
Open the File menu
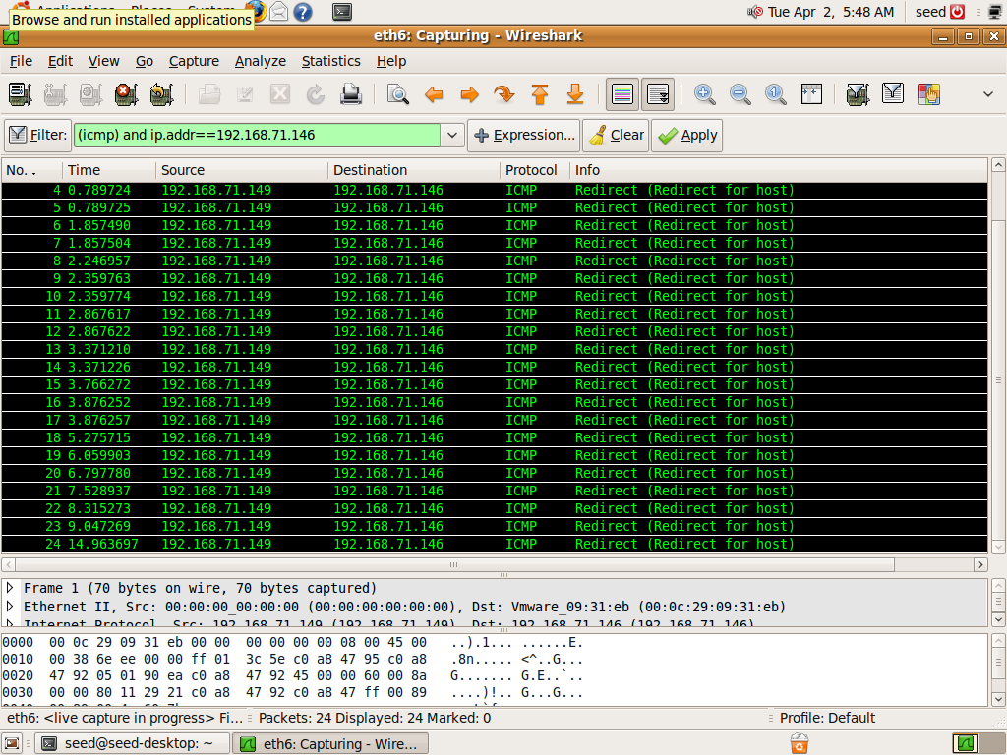[22, 61]
